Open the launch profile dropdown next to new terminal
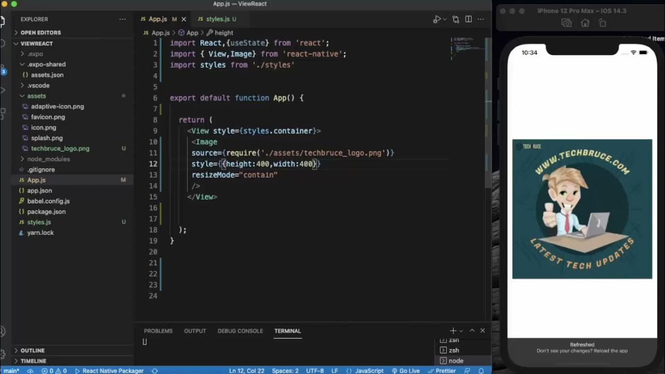 click(461, 331)
